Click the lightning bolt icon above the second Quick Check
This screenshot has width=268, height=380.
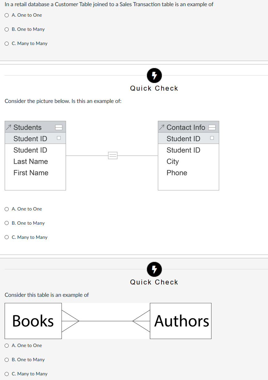click(154, 269)
